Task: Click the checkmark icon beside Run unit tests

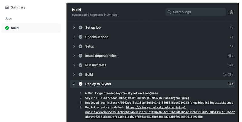Action: pyautogui.click(x=80, y=65)
